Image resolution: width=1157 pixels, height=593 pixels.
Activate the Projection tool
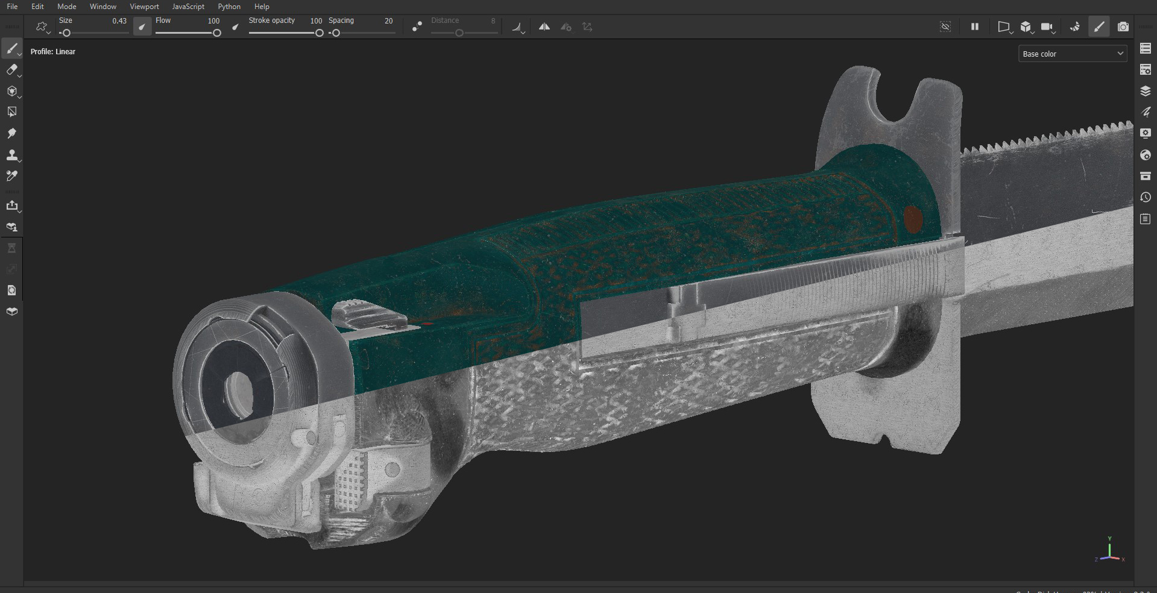point(12,91)
